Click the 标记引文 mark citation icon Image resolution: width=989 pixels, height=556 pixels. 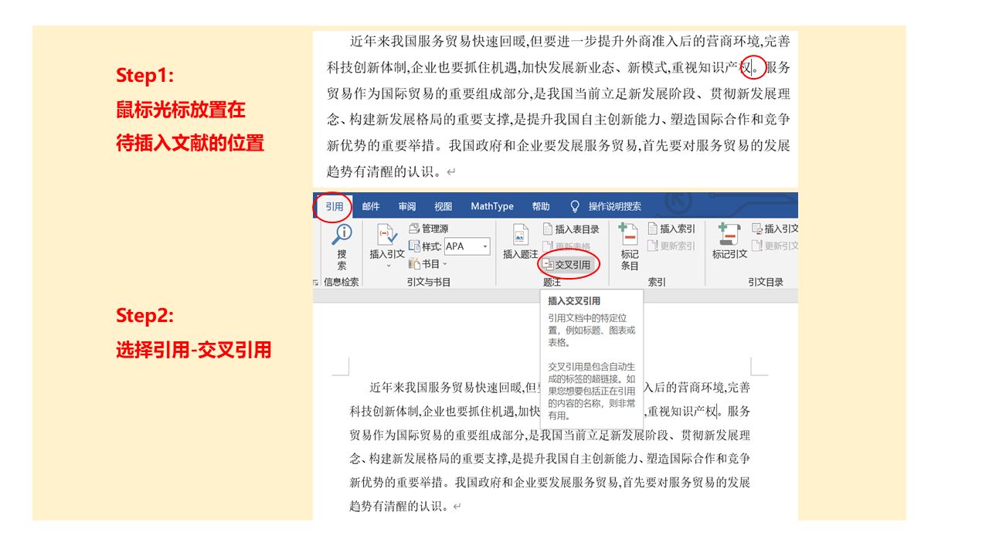tap(729, 236)
